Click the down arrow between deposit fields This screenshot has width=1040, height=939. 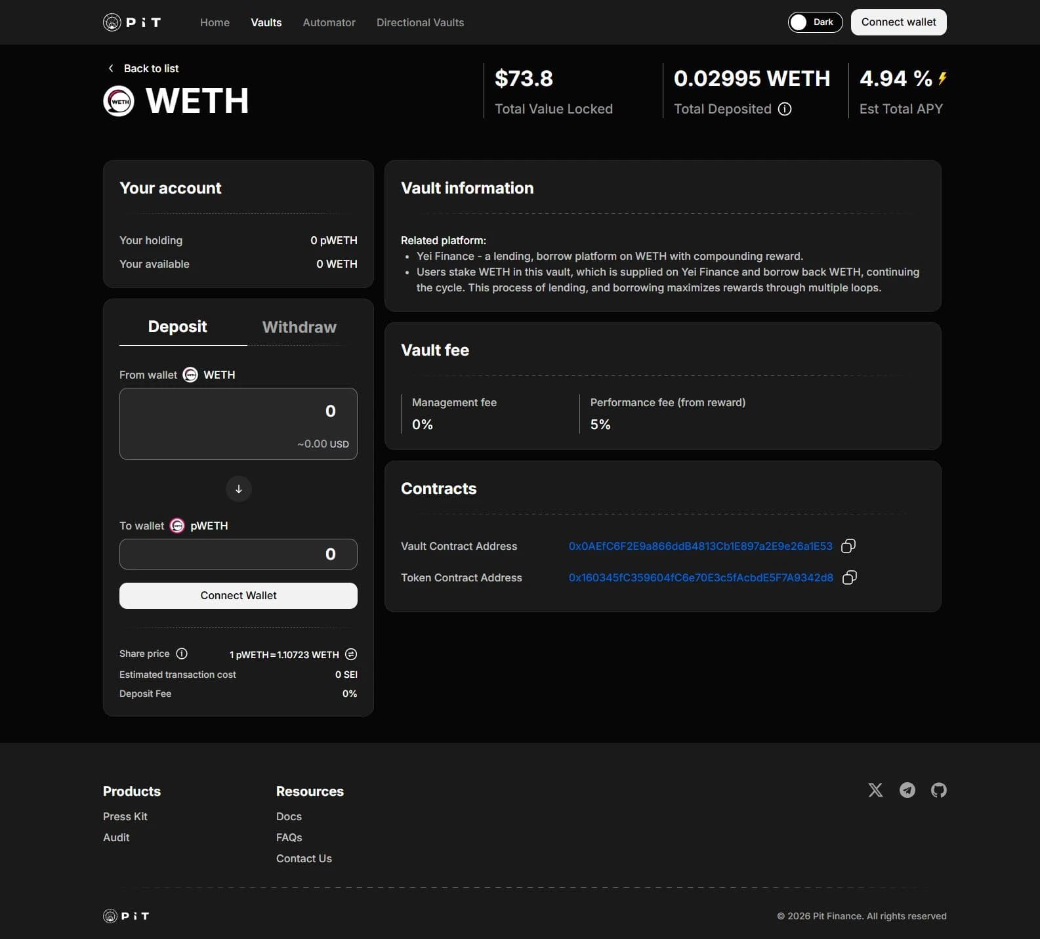tap(239, 489)
